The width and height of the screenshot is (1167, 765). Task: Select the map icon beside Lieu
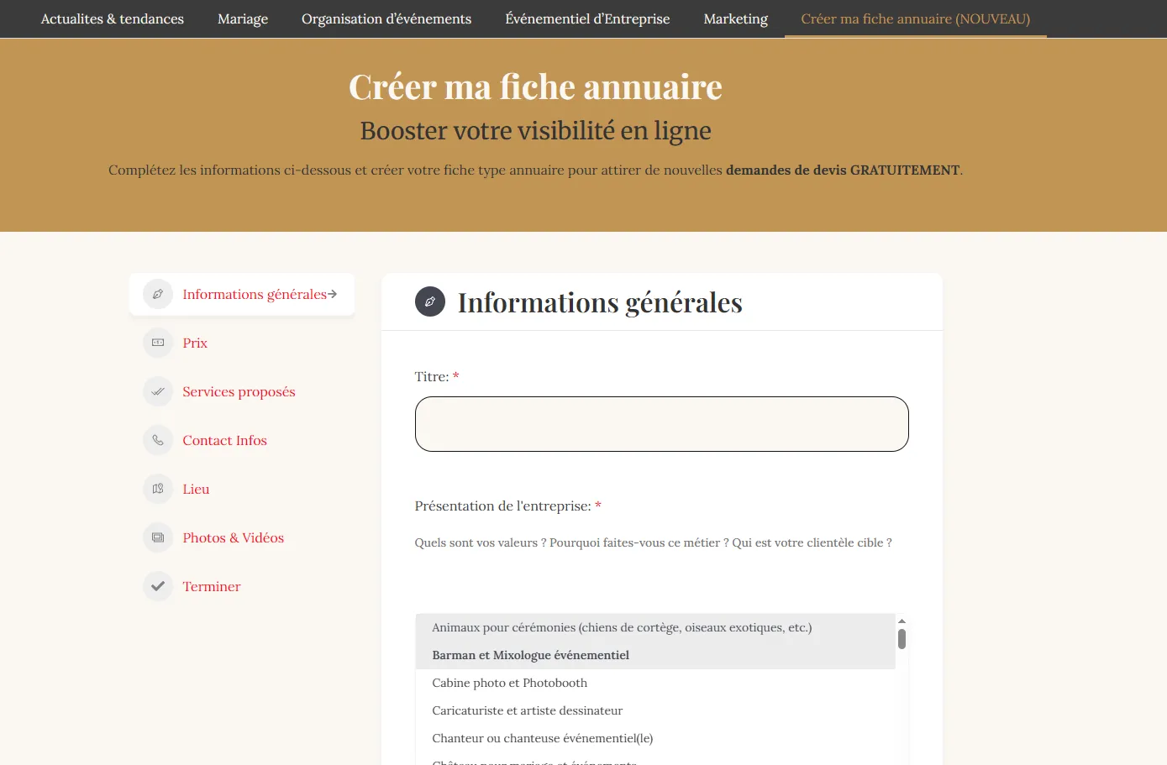(x=157, y=489)
